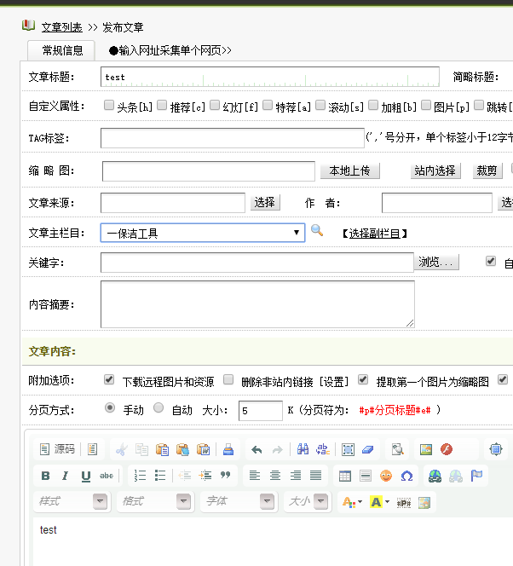The width and height of the screenshot is (513, 566).
Task: Open the 样式 styles dropdown
Action: [72, 501]
